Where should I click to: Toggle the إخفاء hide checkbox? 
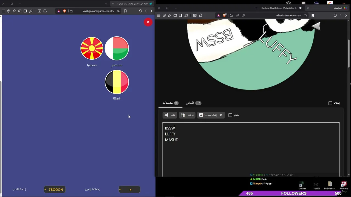(330, 103)
